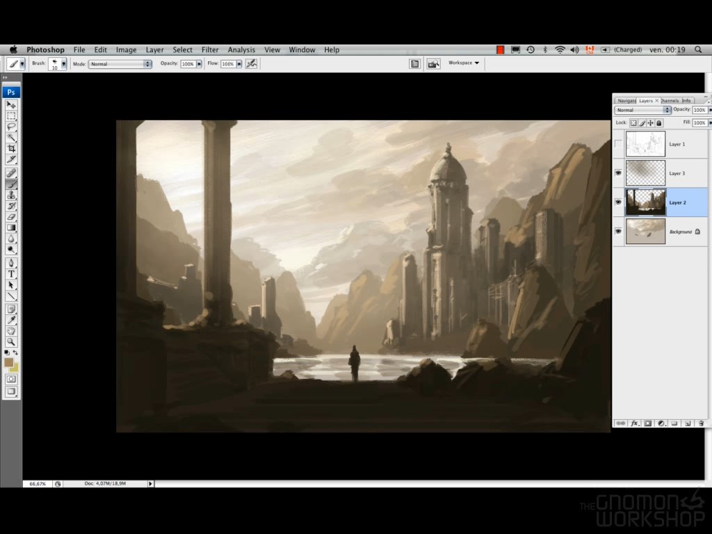Choose the Zoom tool in toolbox
Screen dimensions: 712x534
[x=11, y=342]
